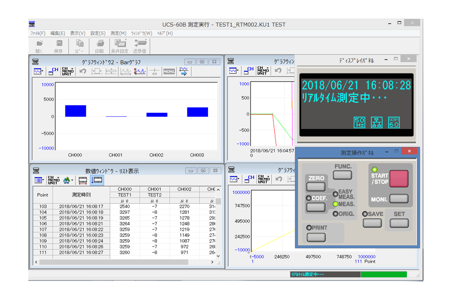Open 測定(M) menu
Image resolution: width=452 pixels, height=301 pixels.
pos(118,33)
